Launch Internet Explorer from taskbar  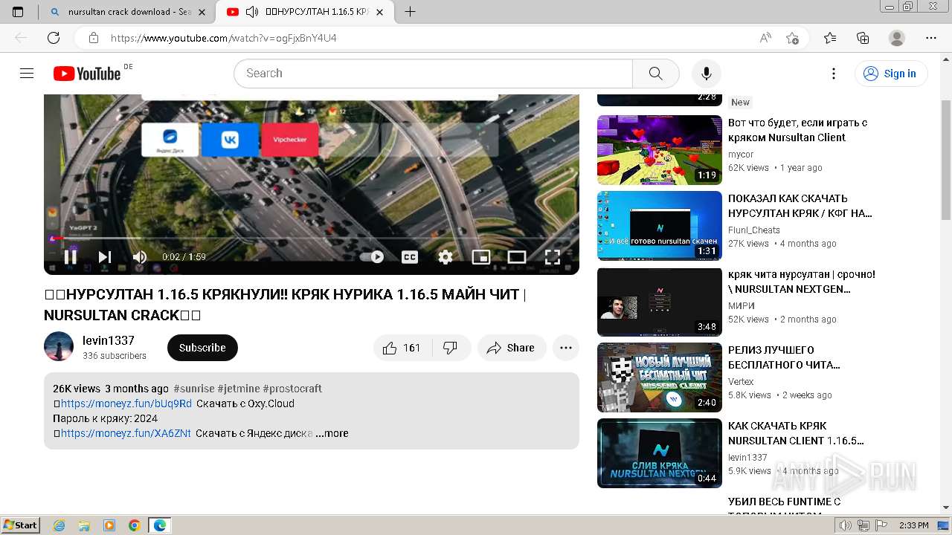pyautogui.click(x=59, y=525)
